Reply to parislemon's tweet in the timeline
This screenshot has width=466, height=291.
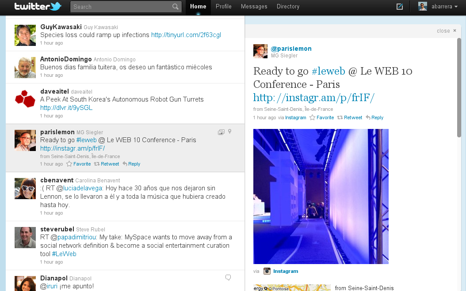click(131, 164)
